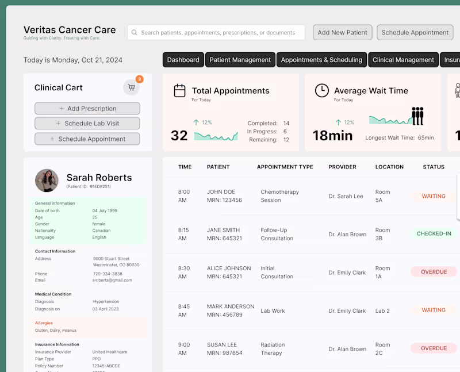460x372 pixels.
Task: Click the crowd icon above the wait time graph
Action: (x=416, y=115)
